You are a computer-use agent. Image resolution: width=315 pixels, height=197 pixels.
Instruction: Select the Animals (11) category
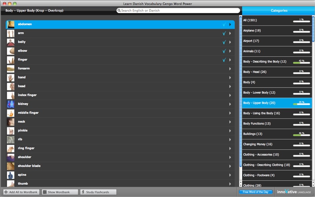click(x=277, y=51)
